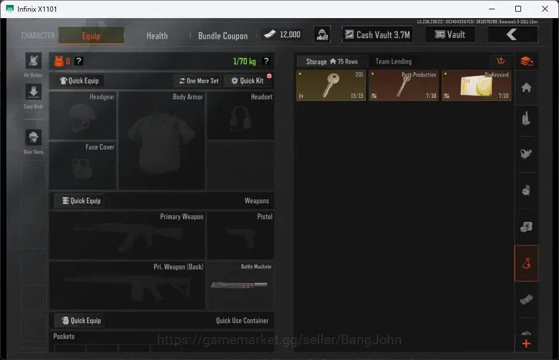Select the empty Headset slot

click(240, 116)
